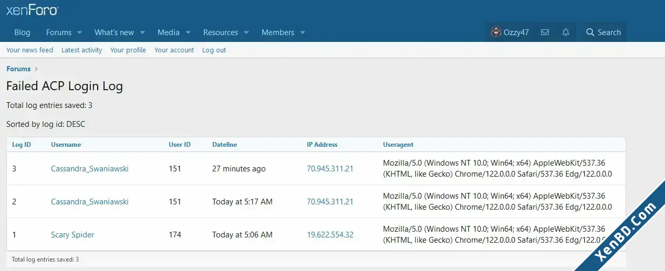Image resolution: width=665 pixels, height=271 pixels.
Task: Select the '27 minutes ago' dateline cell
Action: point(239,169)
